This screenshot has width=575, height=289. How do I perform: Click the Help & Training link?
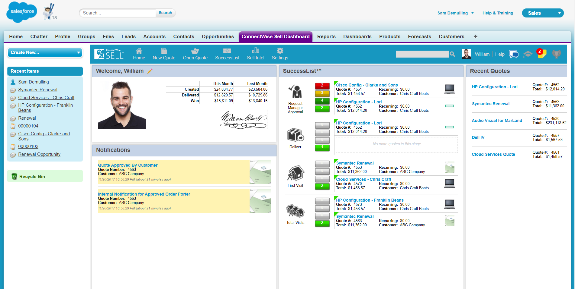click(x=498, y=13)
